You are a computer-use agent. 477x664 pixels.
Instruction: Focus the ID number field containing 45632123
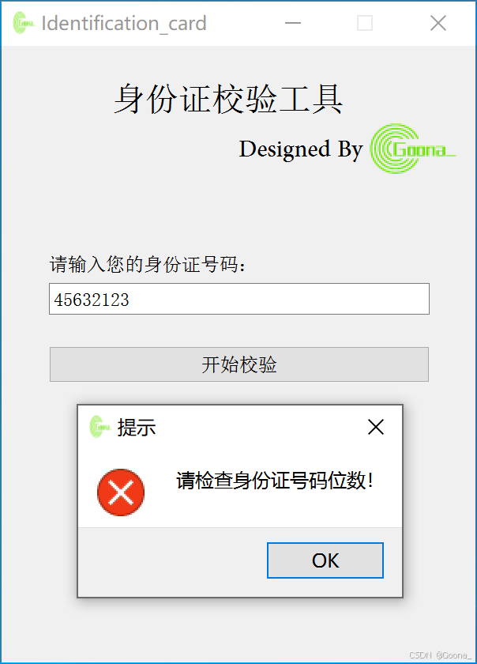(239, 299)
